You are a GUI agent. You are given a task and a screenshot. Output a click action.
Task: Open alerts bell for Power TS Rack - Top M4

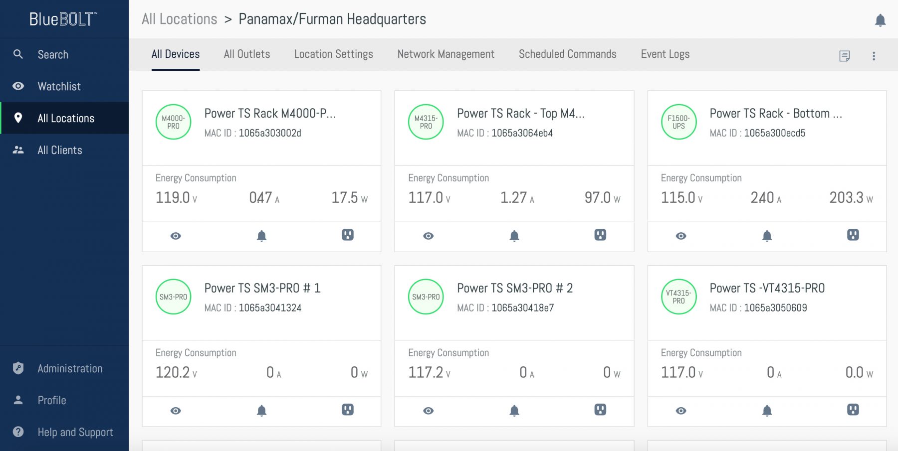(x=514, y=236)
